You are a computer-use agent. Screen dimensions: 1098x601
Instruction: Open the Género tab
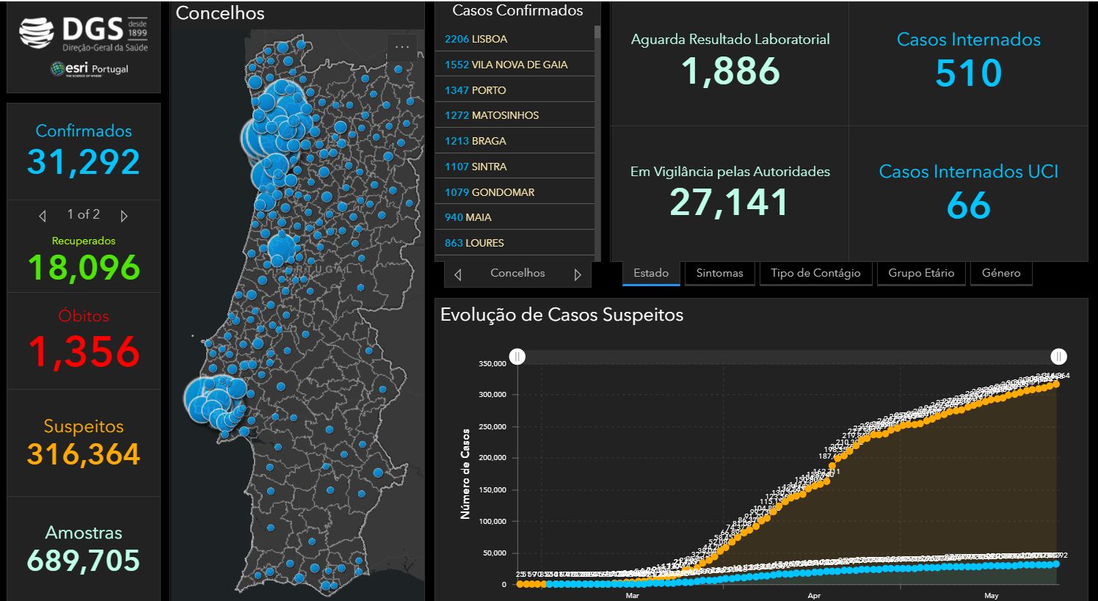tap(1001, 273)
